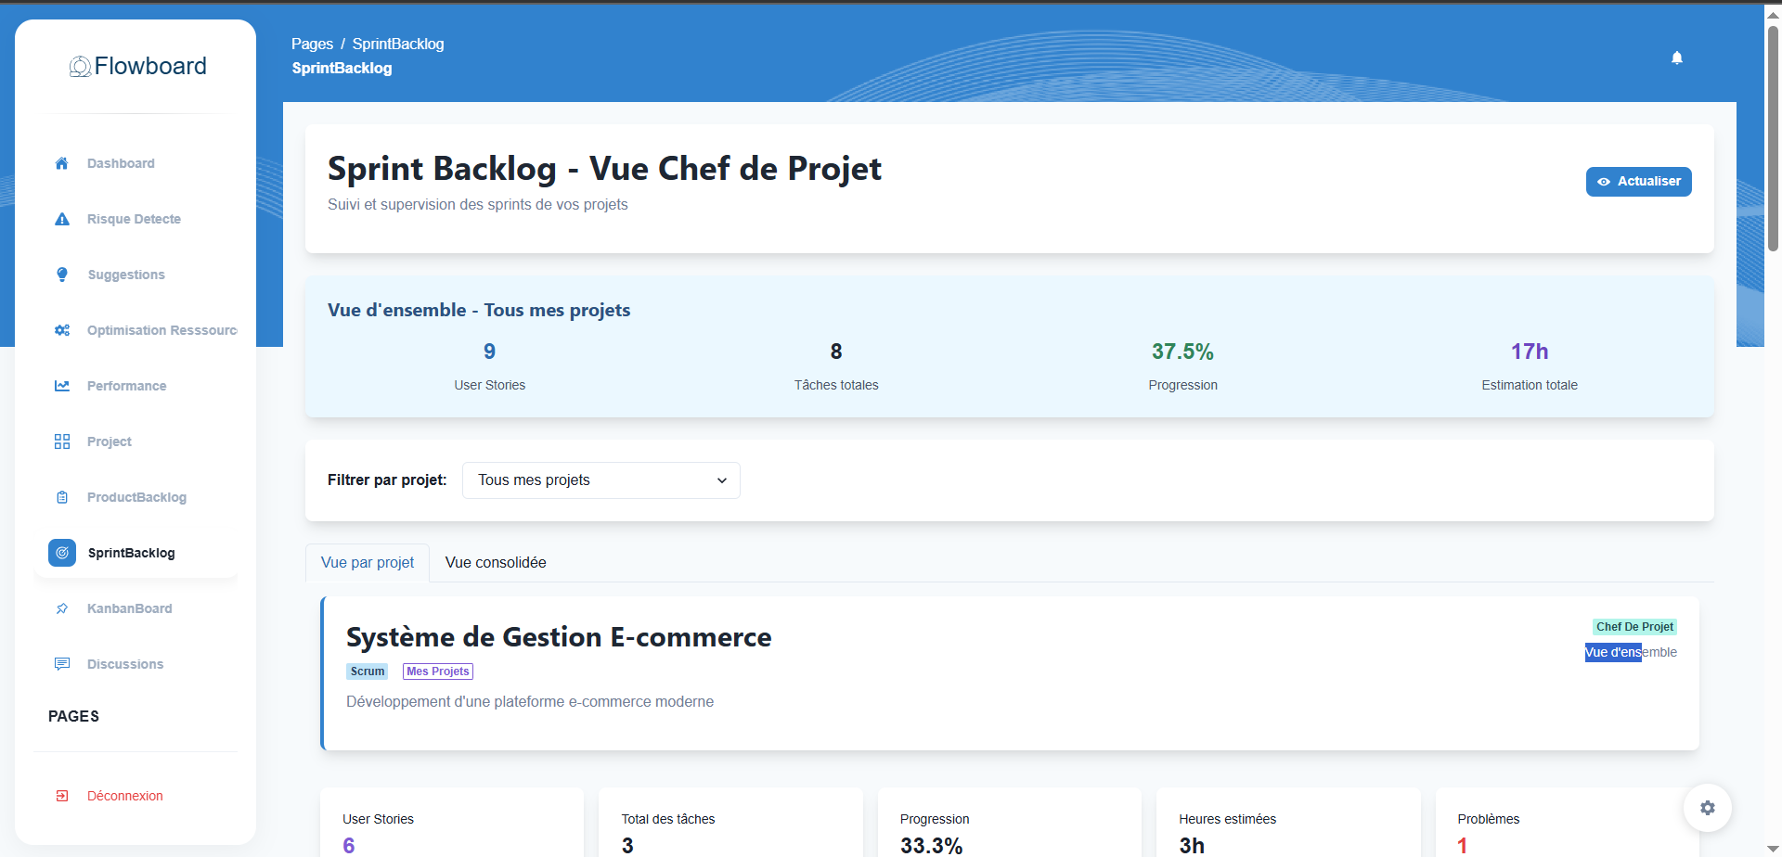The image size is (1782, 857).
Task: Click the Project grid icon
Action: point(62,441)
